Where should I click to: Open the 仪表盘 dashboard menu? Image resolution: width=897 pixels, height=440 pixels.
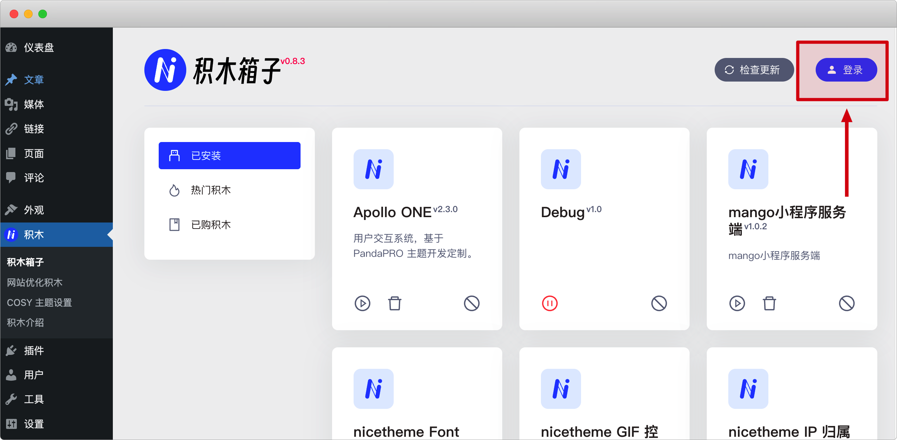pos(56,48)
